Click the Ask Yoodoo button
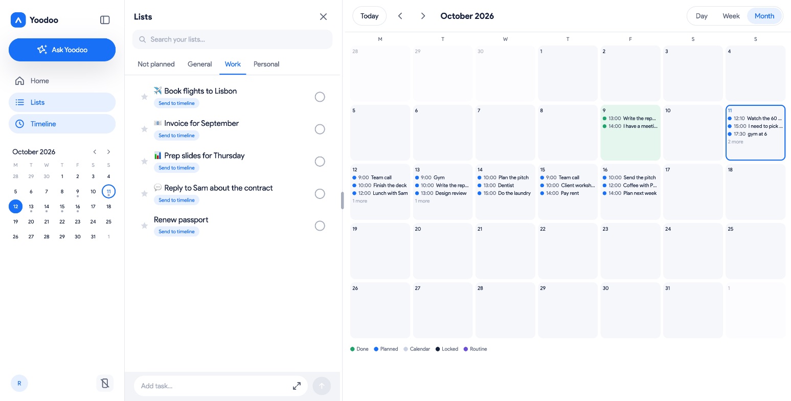 pyautogui.click(x=62, y=50)
